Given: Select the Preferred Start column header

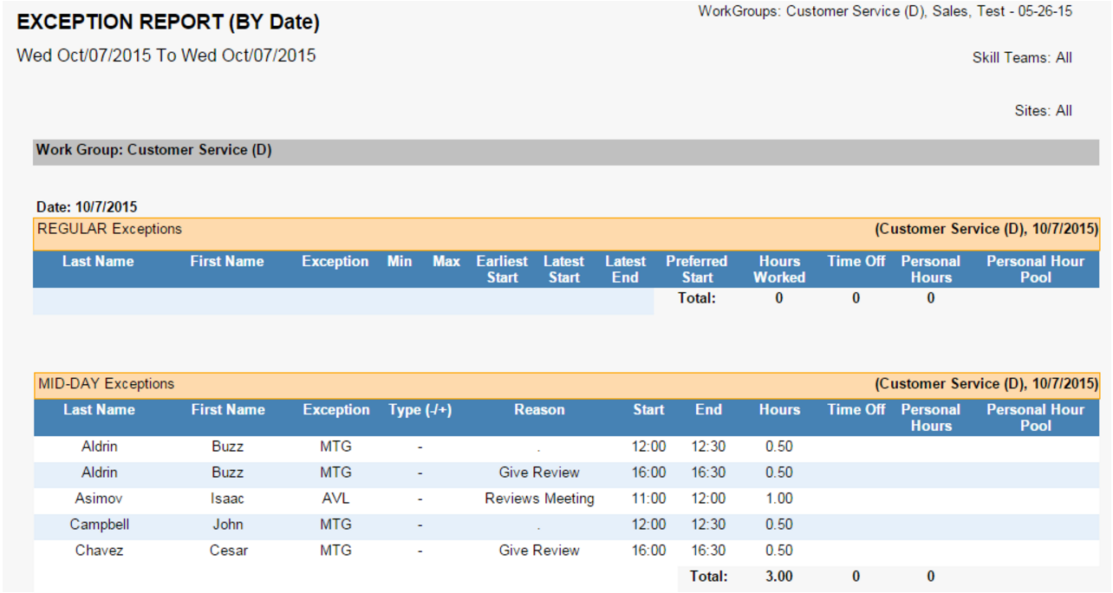Looking at the screenshot, I should (696, 270).
